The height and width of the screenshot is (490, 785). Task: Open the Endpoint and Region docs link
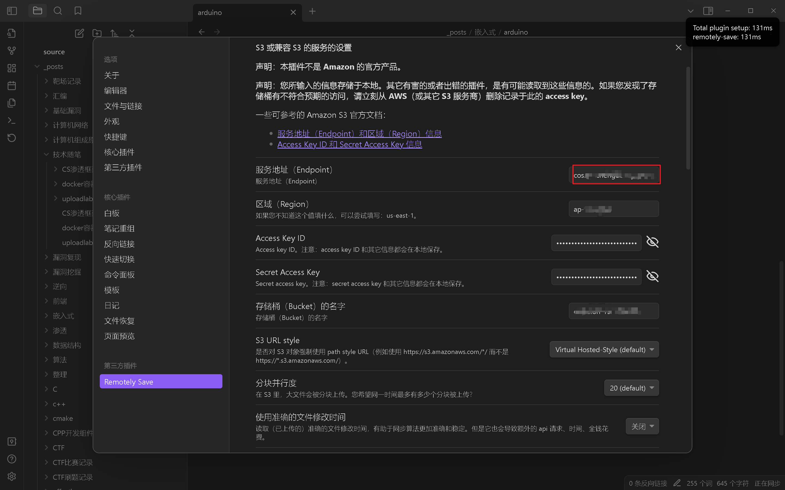click(359, 134)
